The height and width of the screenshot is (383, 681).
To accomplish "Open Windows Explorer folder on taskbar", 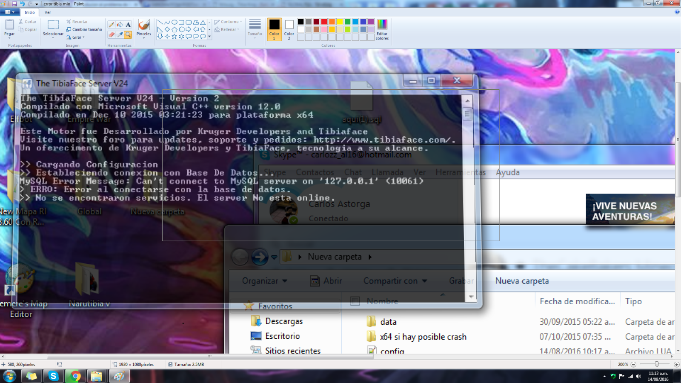I will pyautogui.click(x=97, y=376).
